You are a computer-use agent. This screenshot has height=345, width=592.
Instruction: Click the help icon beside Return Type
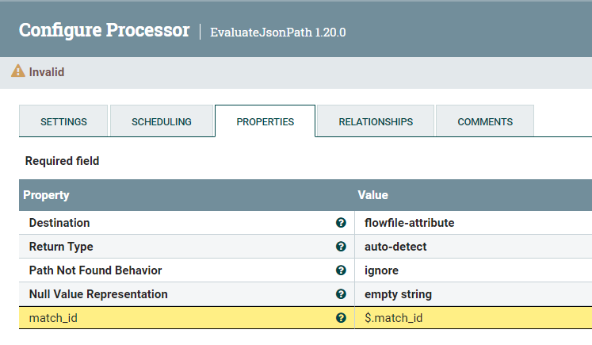pyautogui.click(x=341, y=247)
